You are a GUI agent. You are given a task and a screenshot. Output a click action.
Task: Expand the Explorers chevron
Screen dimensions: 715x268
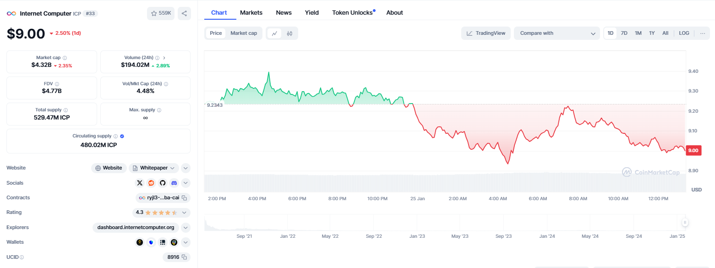[186, 227]
